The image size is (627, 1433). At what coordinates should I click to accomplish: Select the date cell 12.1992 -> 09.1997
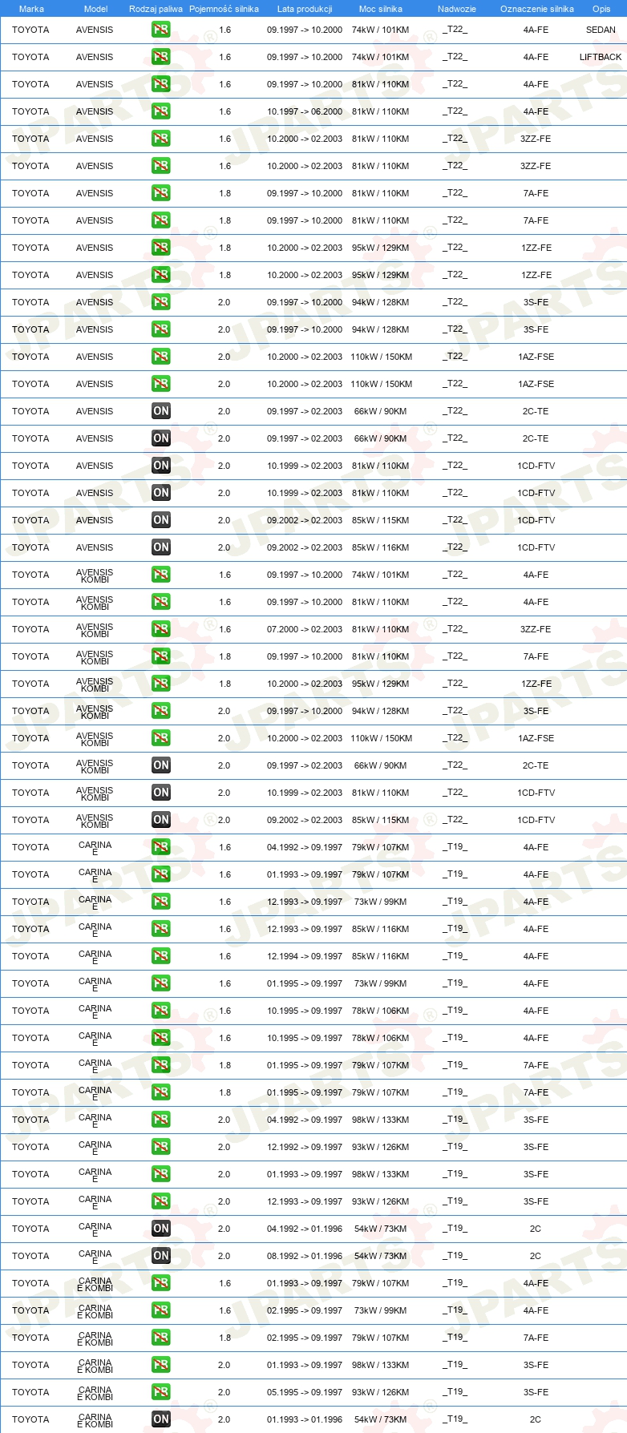coord(305,1147)
